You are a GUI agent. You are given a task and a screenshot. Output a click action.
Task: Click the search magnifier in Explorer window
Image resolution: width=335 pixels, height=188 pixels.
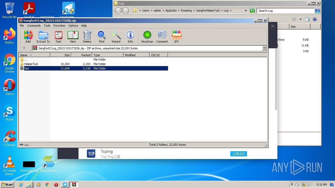[317, 11]
